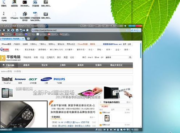Select the 超极本 nav tab
The height and width of the screenshot is (133, 180).
(26, 65)
